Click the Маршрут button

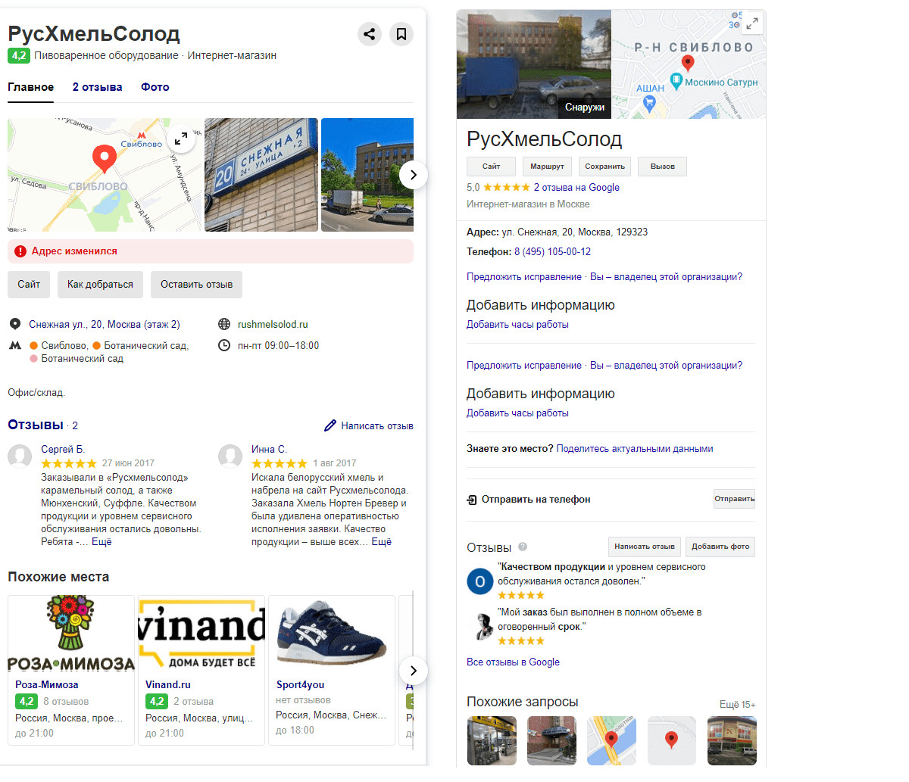(x=548, y=167)
